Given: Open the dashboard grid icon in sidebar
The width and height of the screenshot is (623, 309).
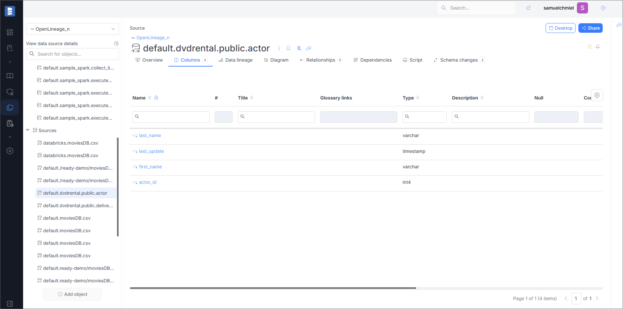Looking at the screenshot, I should tap(10, 32).
